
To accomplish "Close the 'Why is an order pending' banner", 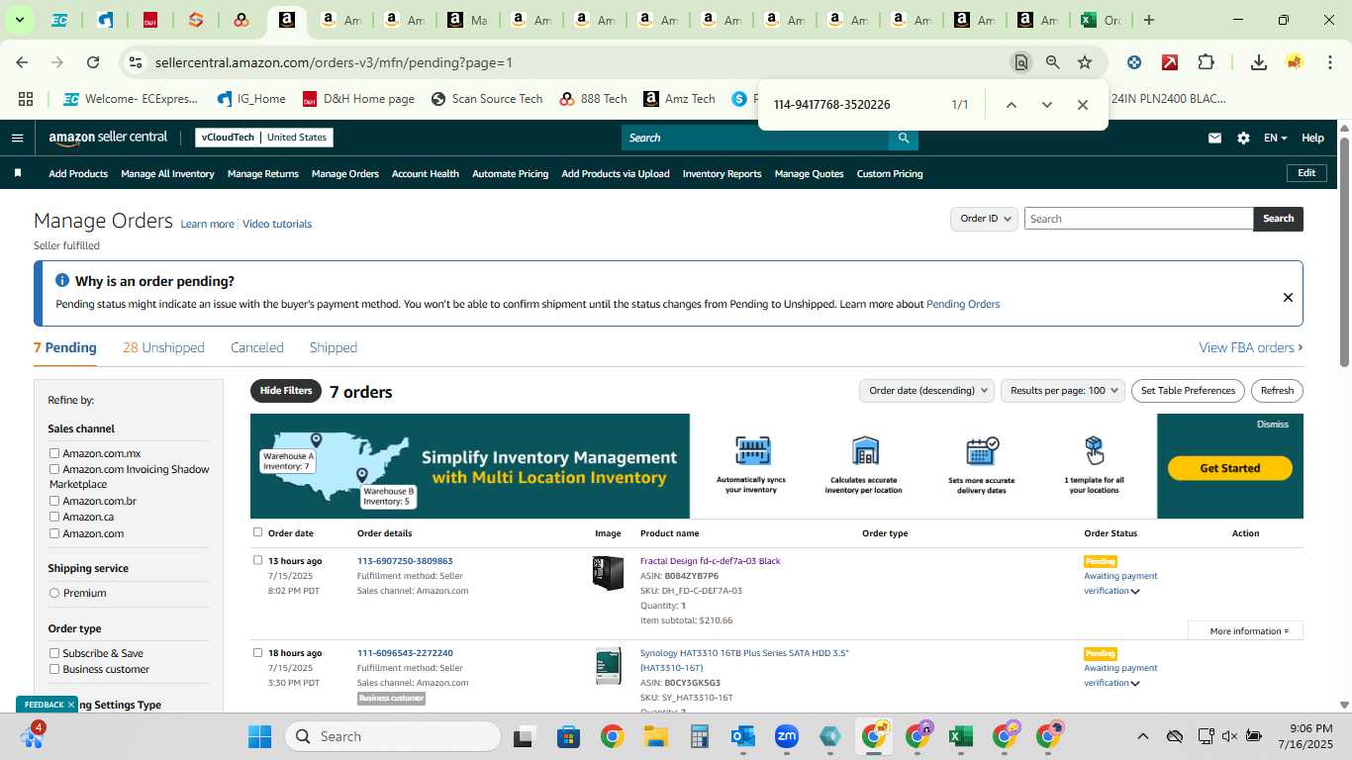I will 1288,297.
